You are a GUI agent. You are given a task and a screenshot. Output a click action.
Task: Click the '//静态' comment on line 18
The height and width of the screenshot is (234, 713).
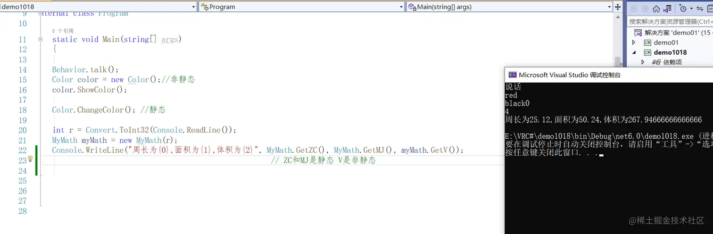(153, 110)
